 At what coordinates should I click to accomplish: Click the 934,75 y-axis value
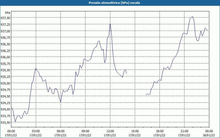(5, 90)
